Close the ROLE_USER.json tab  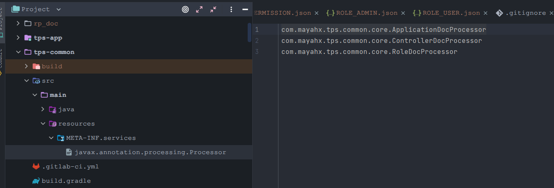pos(486,13)
